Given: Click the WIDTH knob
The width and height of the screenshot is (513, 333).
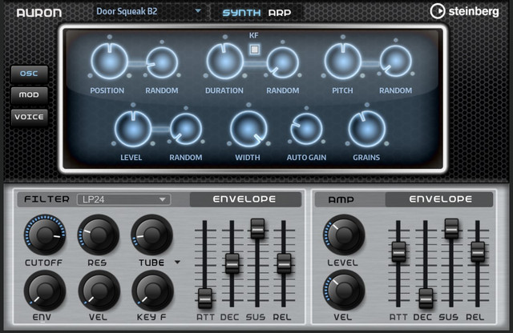Looking at the screenshot, I should point(248,129).
